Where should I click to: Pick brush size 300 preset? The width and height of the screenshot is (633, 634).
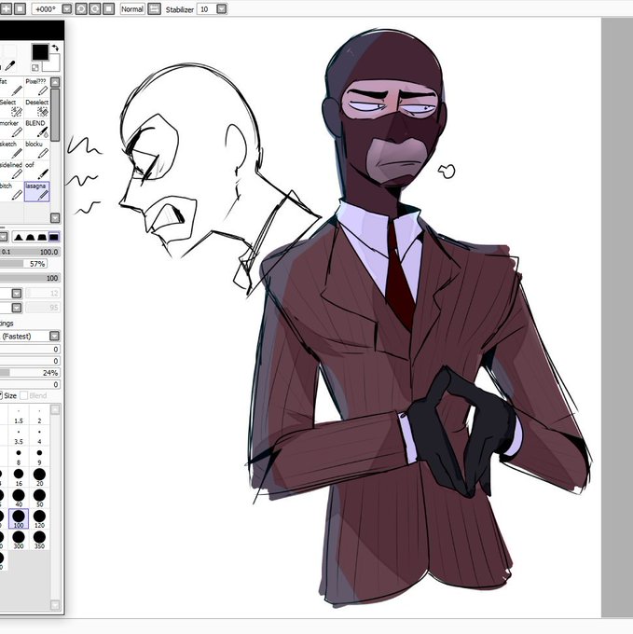pyautogui.click(x=19, y=540)
